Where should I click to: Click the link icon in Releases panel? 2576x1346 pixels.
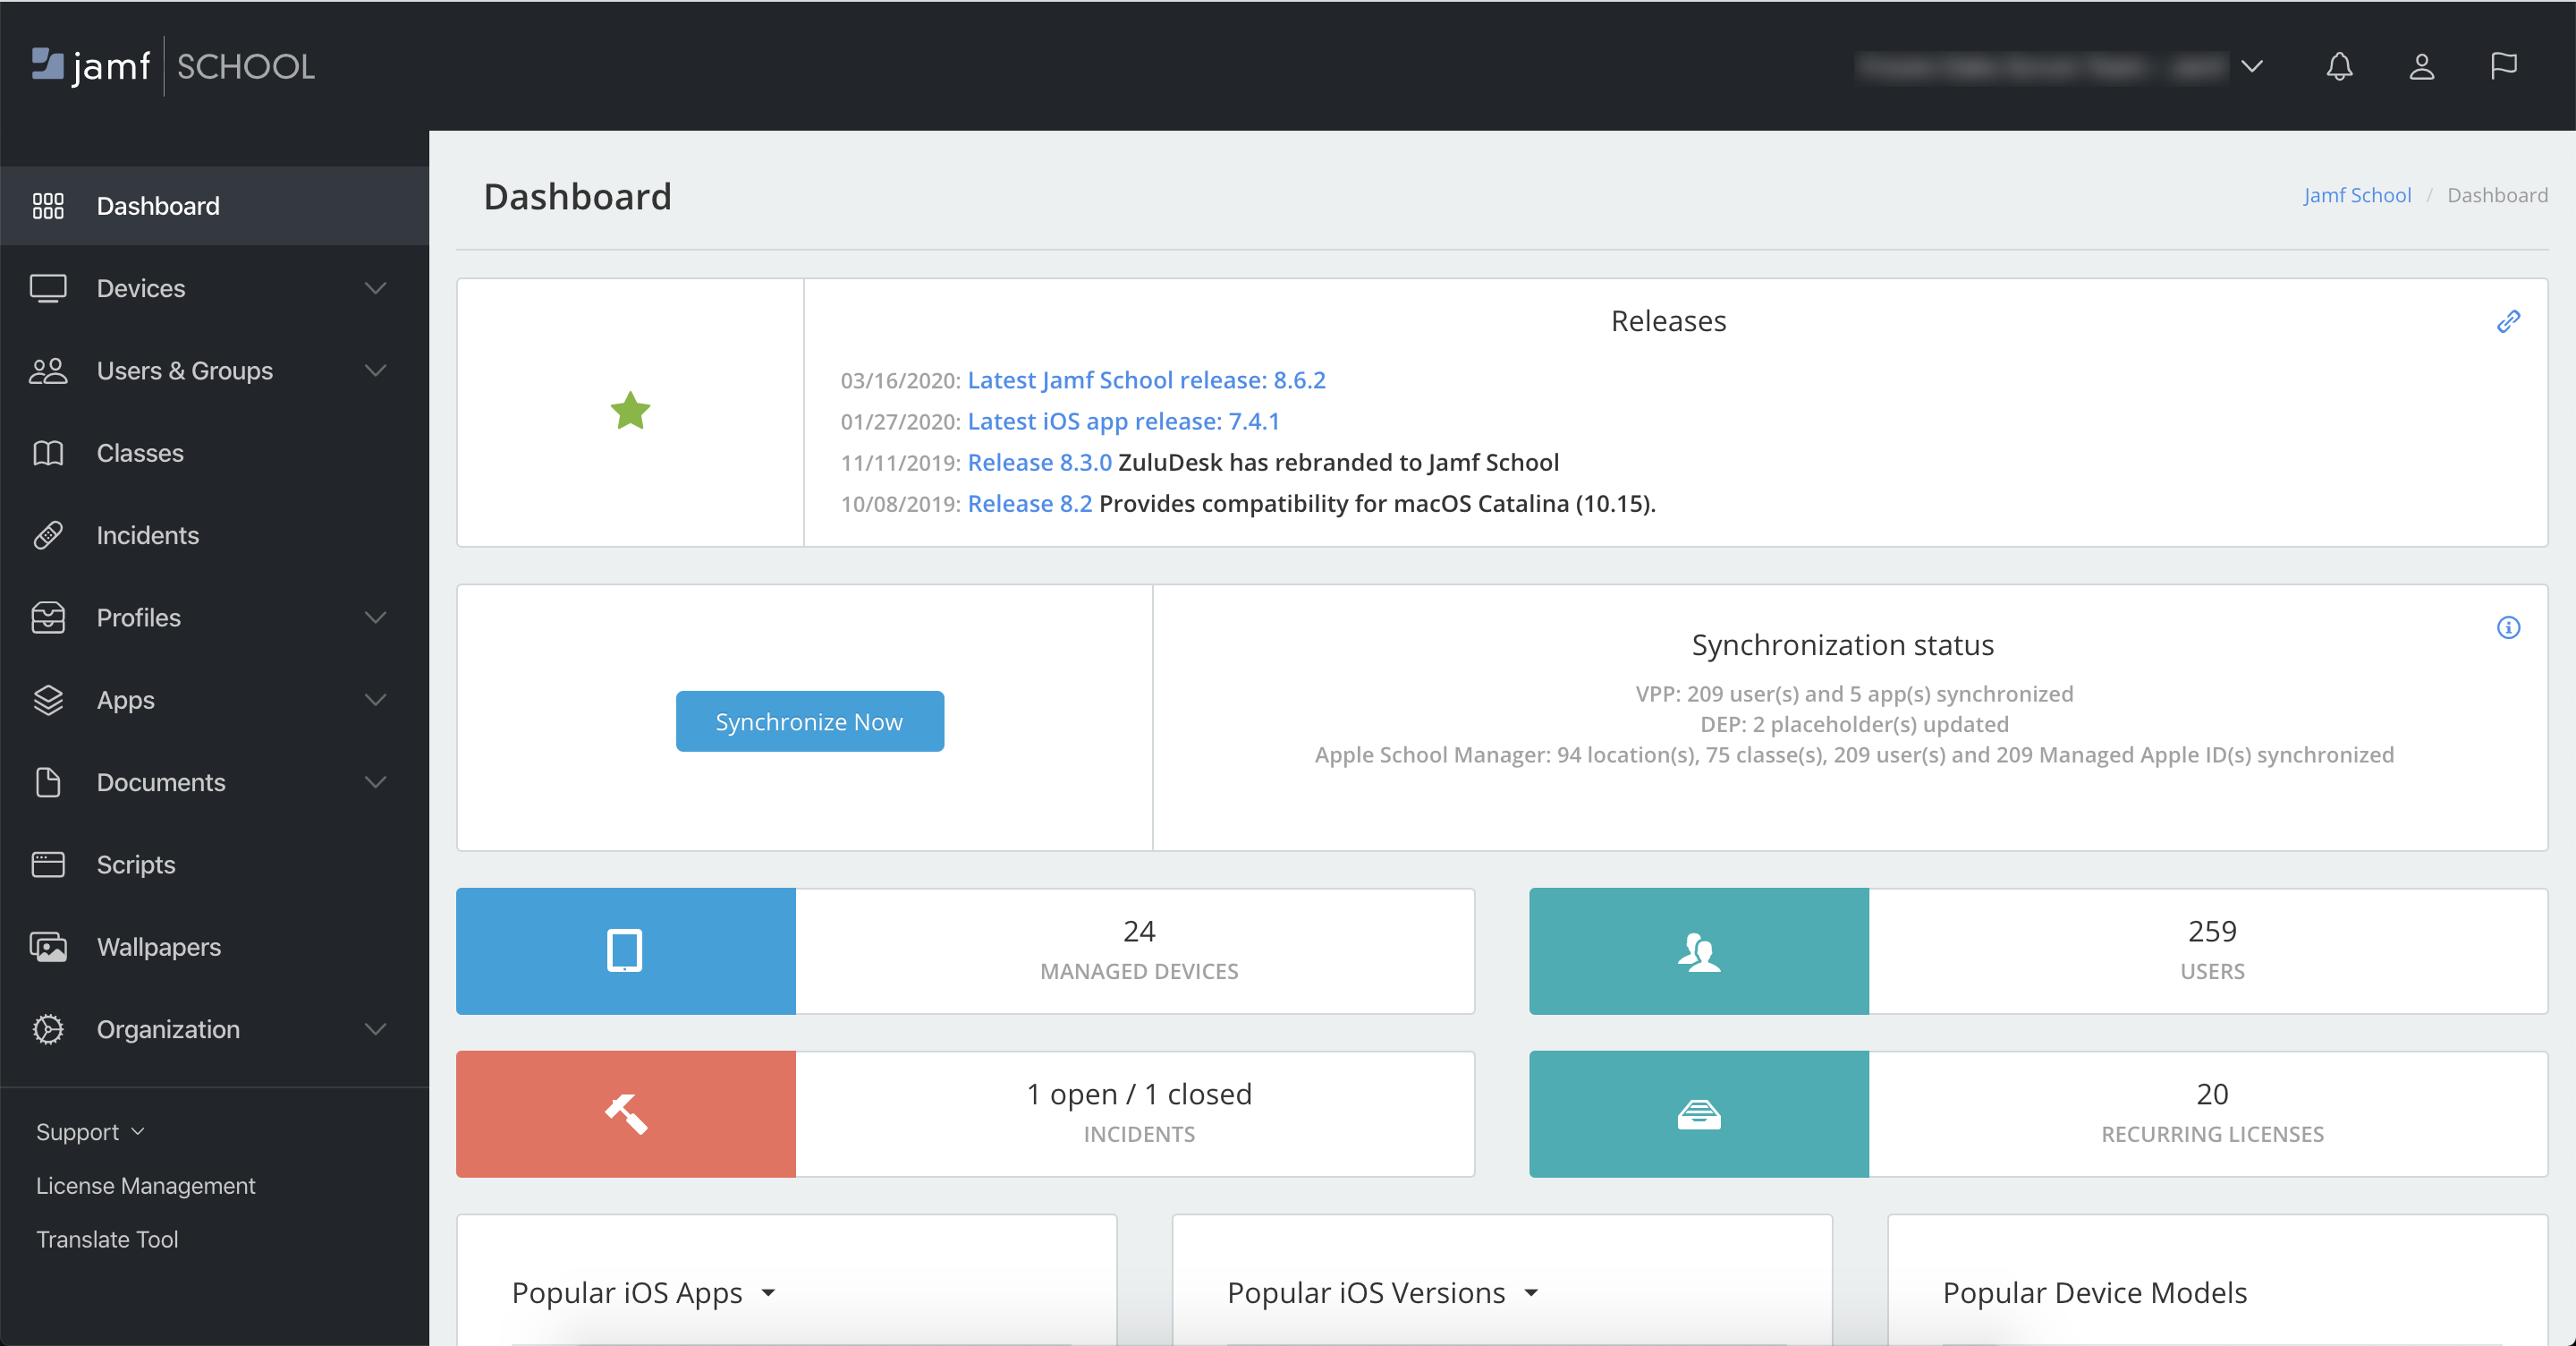click(x=2508, y=321)
